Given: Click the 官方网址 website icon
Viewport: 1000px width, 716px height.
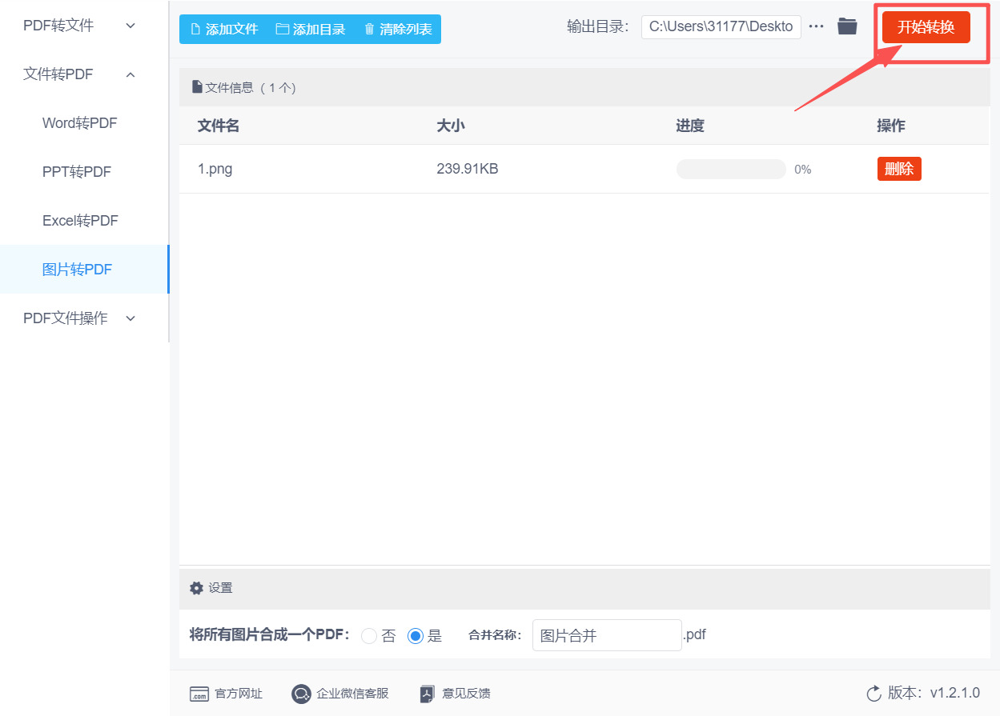Looking at the screenshot, I should (196, 694).
